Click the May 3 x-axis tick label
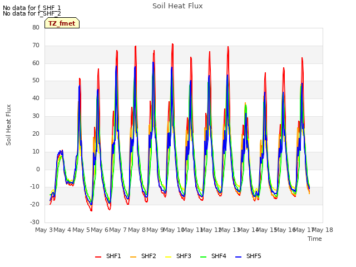Viewport: 356px width, 267px height. [44, 230]
